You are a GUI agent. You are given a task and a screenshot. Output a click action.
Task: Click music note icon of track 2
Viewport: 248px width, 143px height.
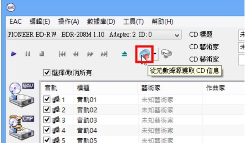(x=56, y=110)
